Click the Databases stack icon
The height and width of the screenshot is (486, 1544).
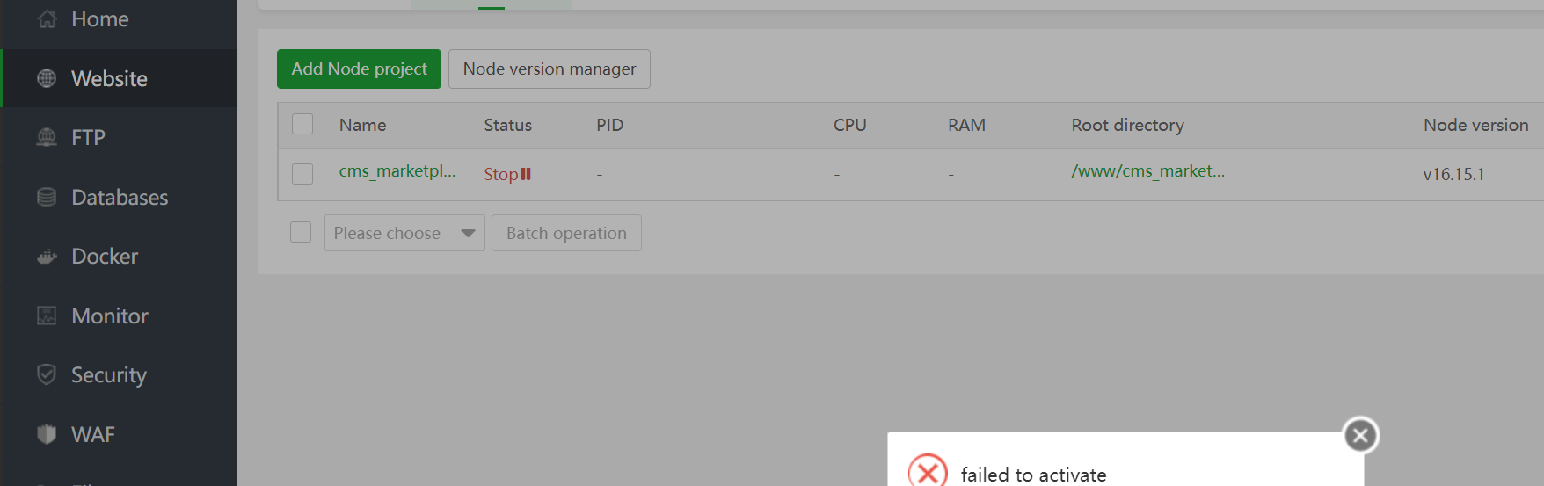point(47,197)
